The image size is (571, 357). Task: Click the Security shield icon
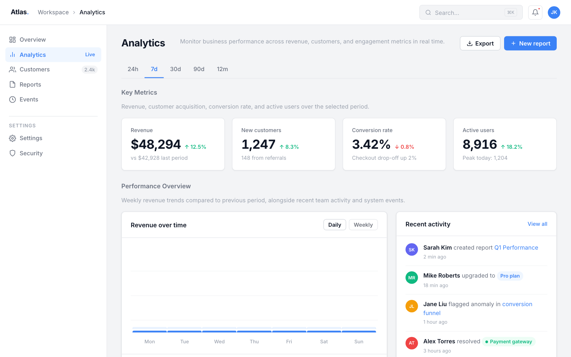(12, 153)
